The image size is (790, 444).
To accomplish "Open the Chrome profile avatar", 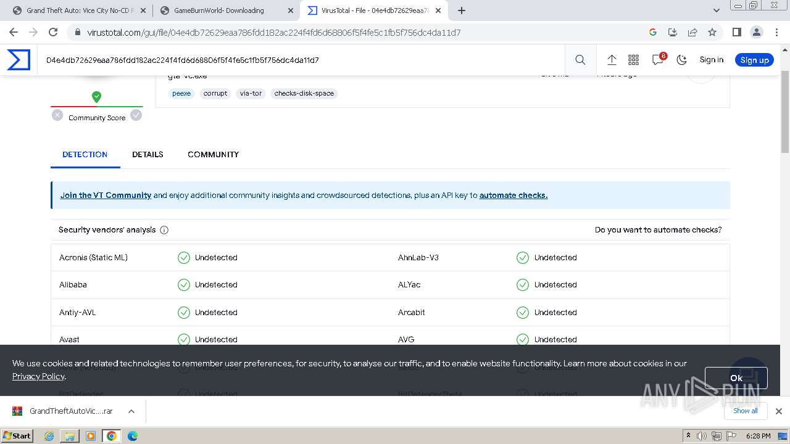I will pyautogui.click(x=757, y=32).
